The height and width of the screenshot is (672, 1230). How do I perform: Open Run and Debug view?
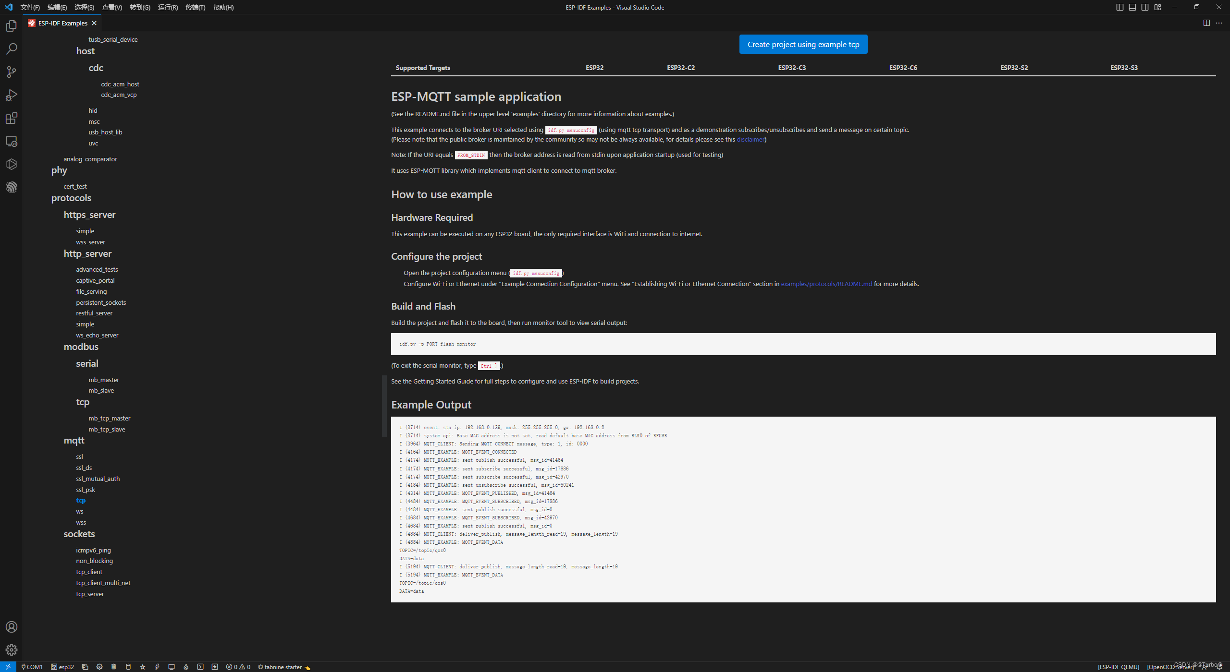click(x=12, y=95)
